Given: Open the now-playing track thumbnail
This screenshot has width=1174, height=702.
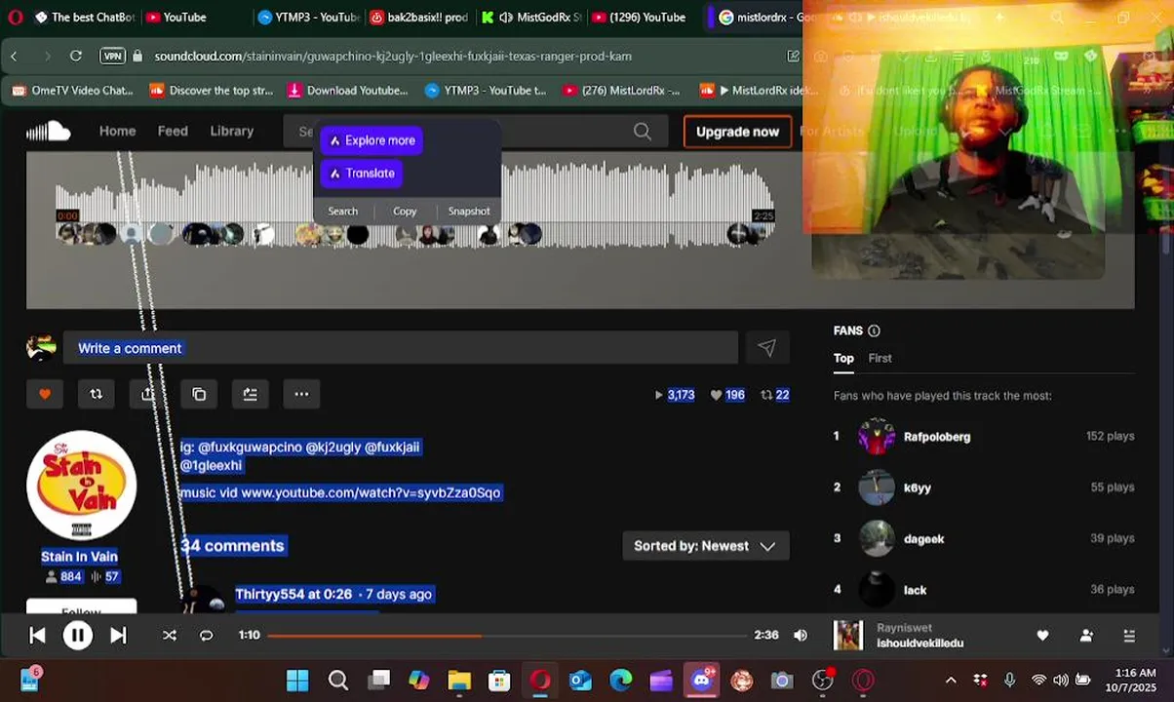Looking at the screenshot, I should [848, 636].
